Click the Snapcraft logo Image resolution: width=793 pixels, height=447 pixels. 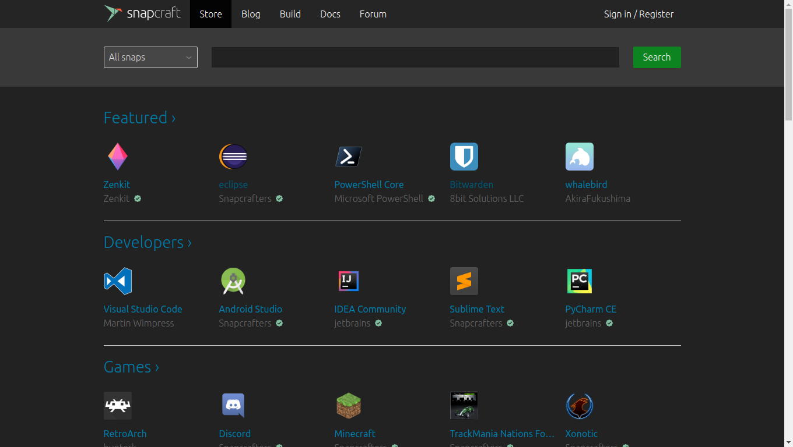(142, 13)
